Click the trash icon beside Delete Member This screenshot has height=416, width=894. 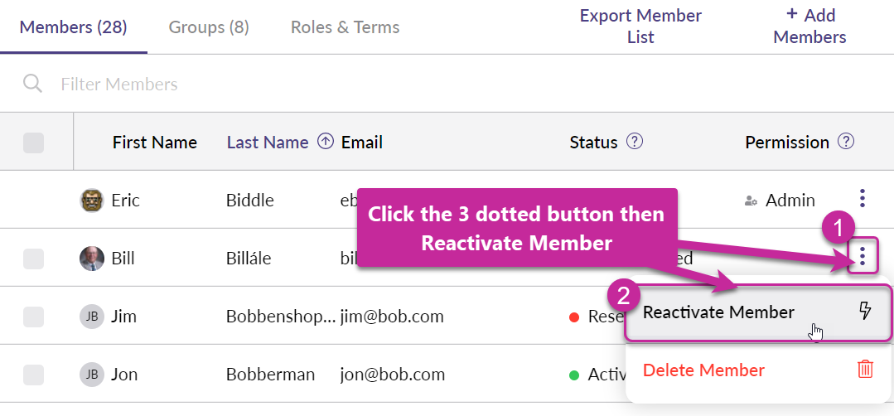click(865, 370)
